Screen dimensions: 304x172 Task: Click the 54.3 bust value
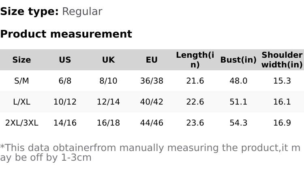tap(238, 123)
